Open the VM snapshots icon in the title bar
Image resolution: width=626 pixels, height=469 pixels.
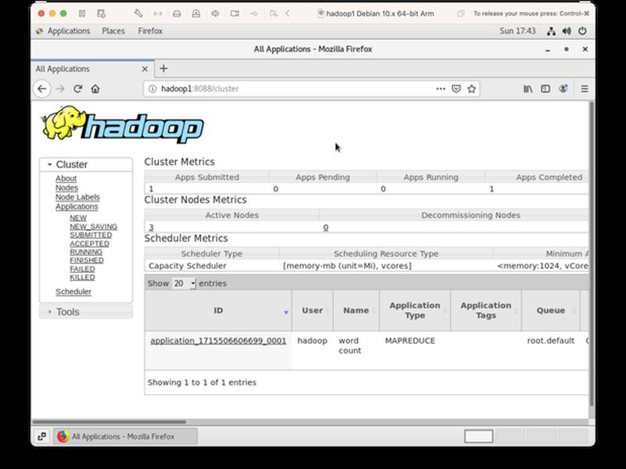(x=102, y=13)
